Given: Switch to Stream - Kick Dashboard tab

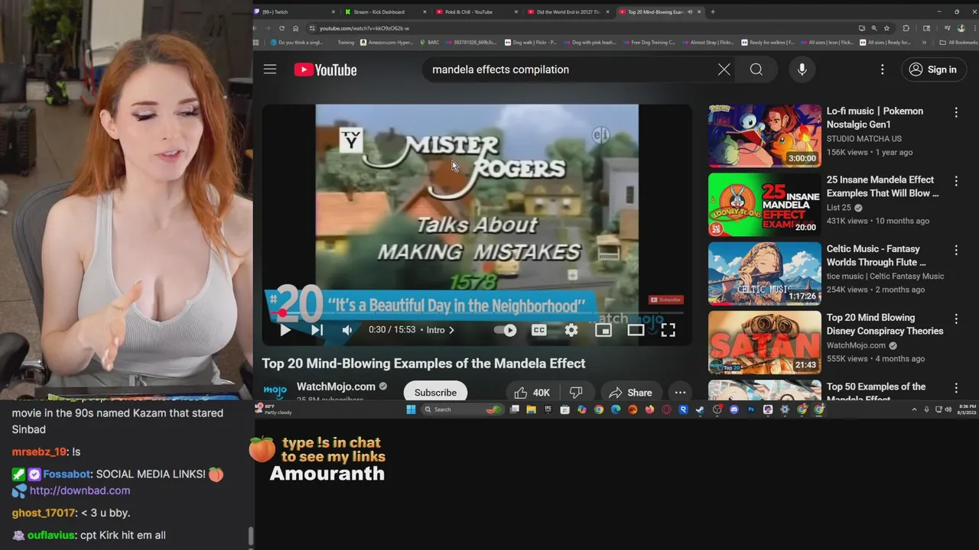Looking at the screenshot, I should [x=385, y=11].
